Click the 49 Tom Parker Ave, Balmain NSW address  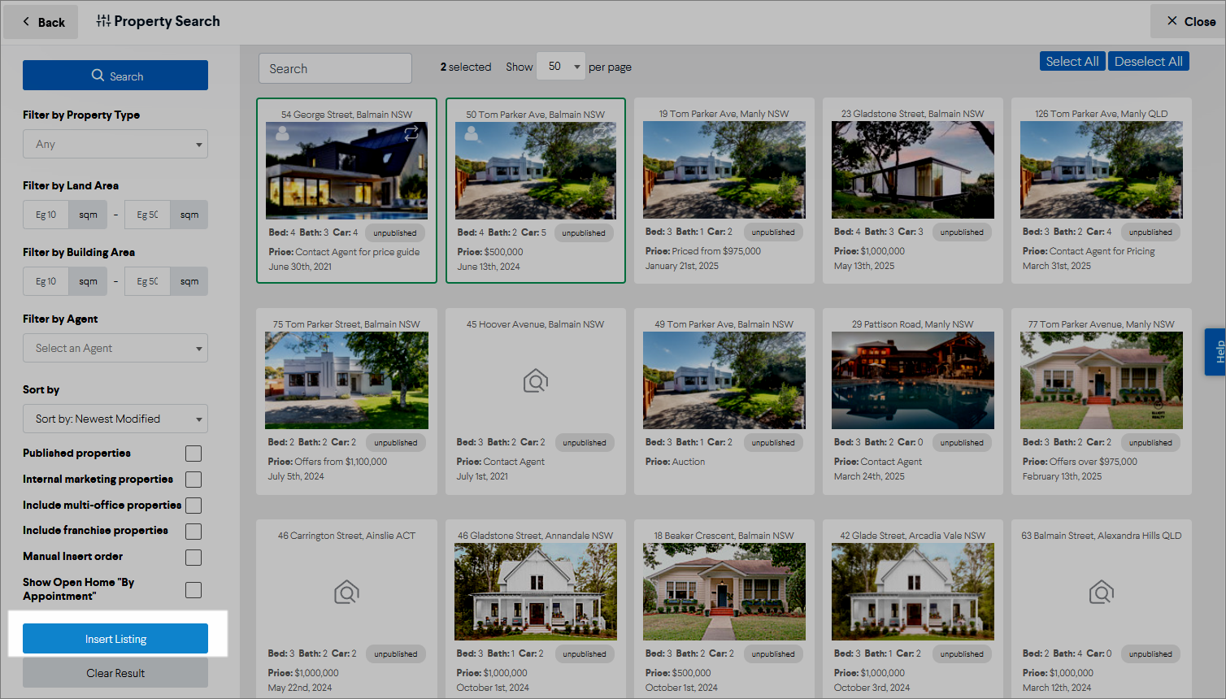pos(724,324)
